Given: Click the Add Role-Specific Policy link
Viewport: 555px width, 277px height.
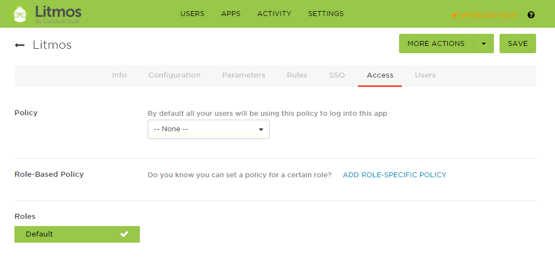Looking at the screenshot, I should tap(395, 175).
